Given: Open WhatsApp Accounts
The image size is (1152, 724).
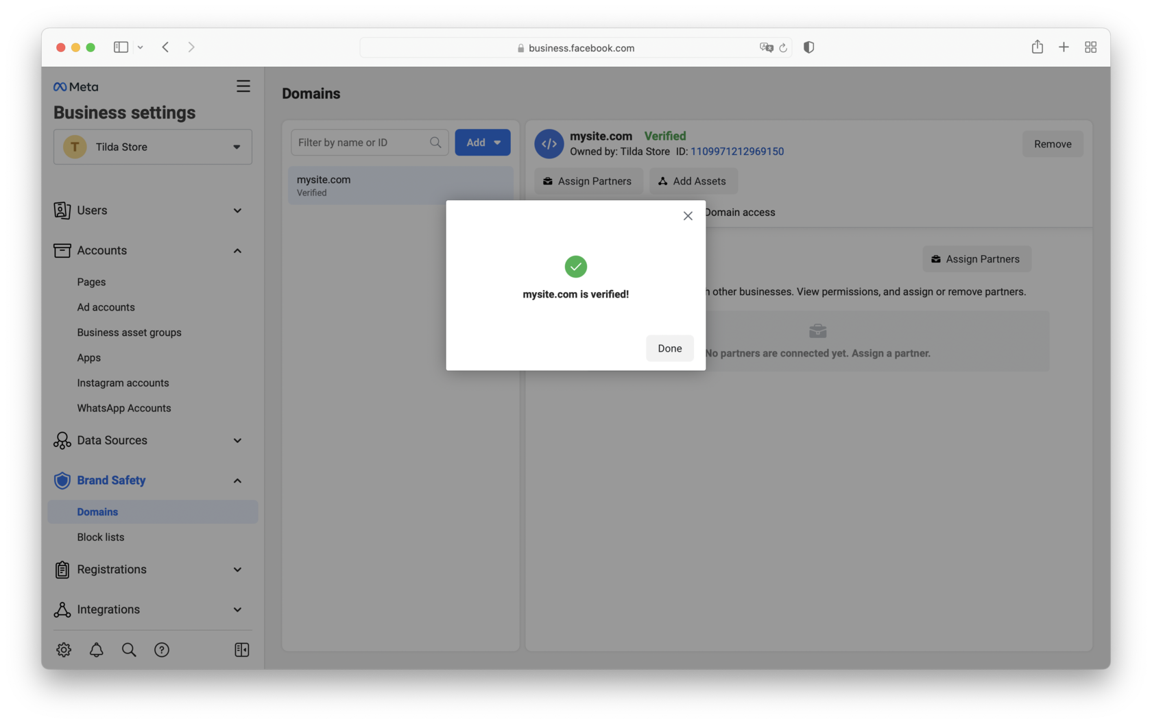Looking at the screenshot, I should [124, 408].
